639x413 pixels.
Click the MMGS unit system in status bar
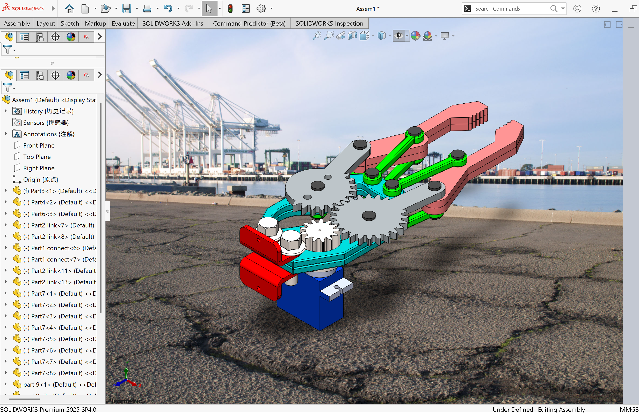[x=629, y=409]
